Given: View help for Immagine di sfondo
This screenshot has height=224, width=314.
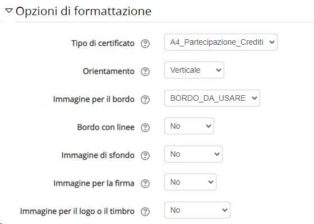Looking at the screenshot, I should pyautogui.click(x=145, y=156).
